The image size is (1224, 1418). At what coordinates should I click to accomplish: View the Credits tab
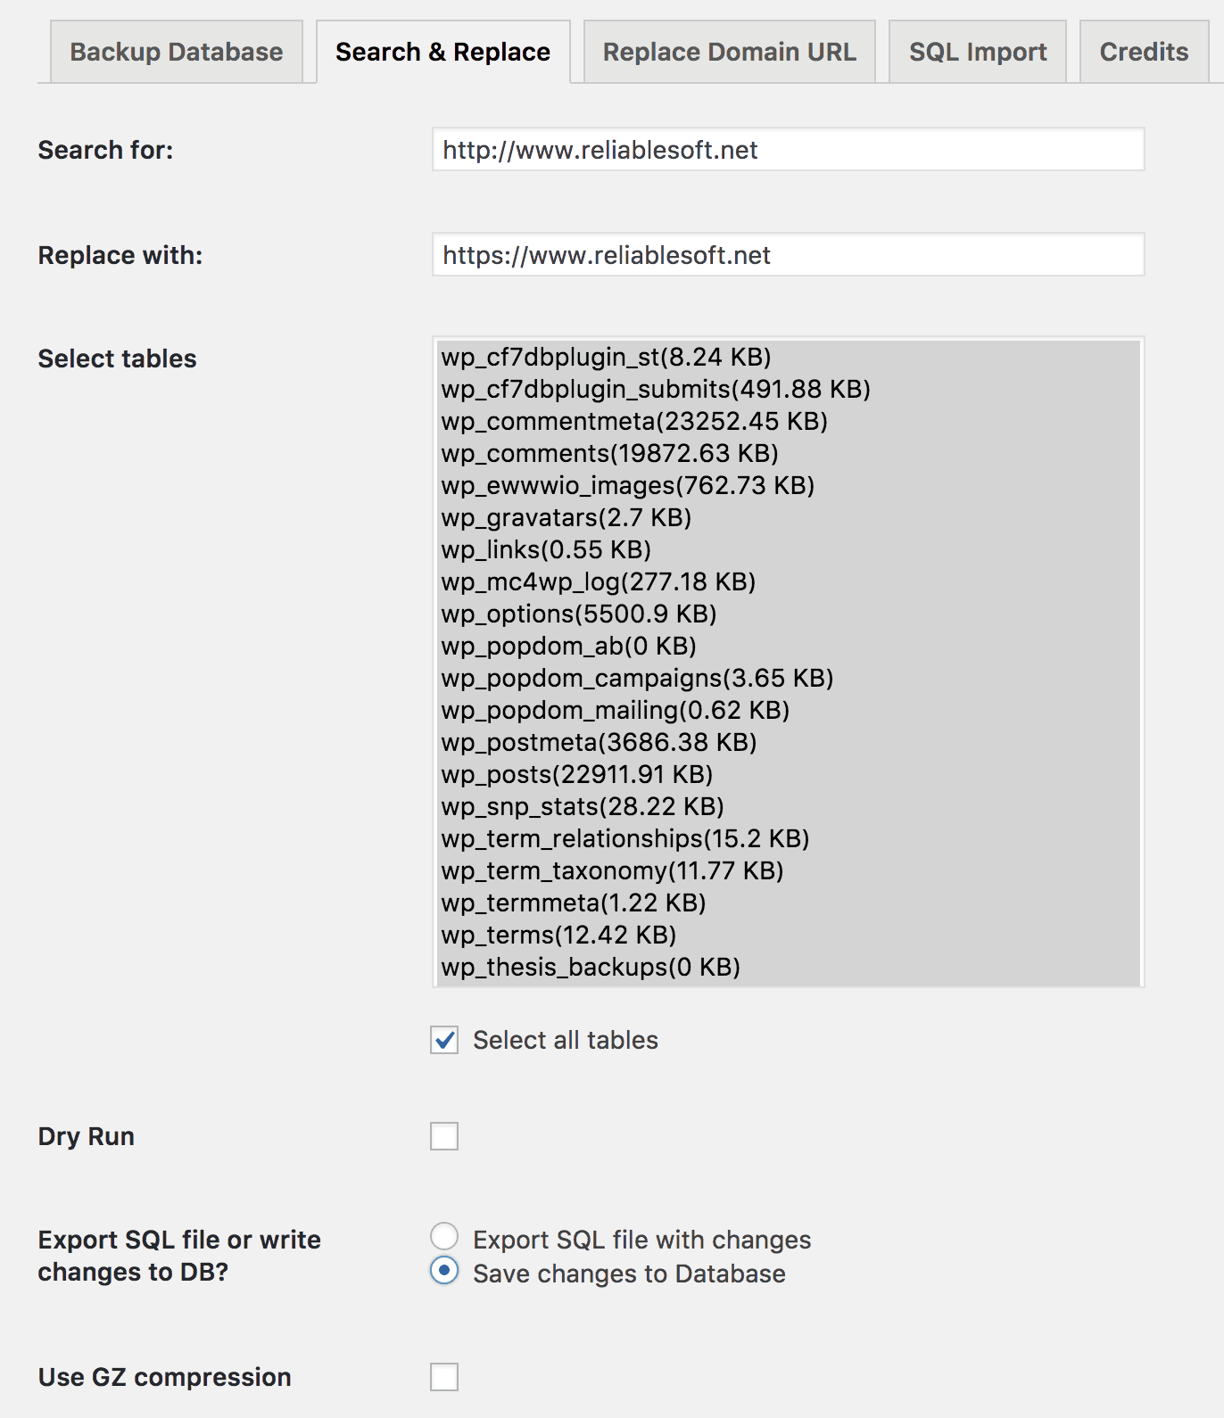point(1144,51)
